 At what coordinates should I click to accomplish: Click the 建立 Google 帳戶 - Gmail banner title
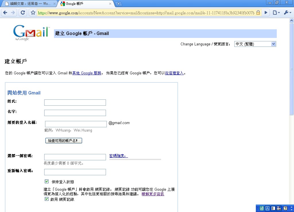82,33
